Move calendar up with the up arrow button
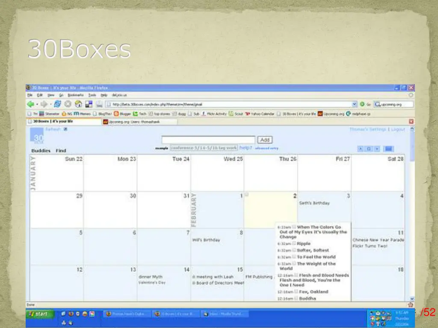The image size is (438, 328). tap(360, 149)
